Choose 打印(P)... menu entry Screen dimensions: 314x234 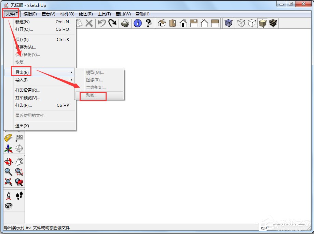[40, 105]
